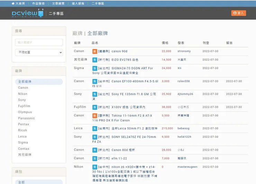Viewport: 256px width, 184px height.
Task: Open the SIGMA24-70 DGDN ART listing
Action: coord(122,70)
